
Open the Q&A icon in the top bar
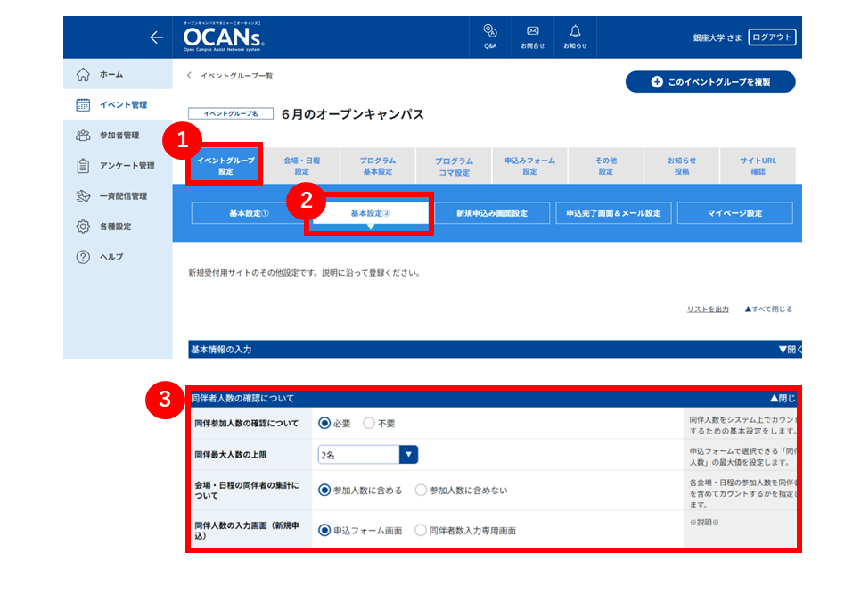pos(490,31)
